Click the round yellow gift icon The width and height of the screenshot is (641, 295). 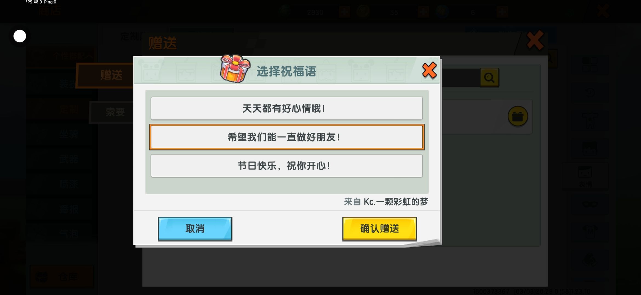pos(517,116)
